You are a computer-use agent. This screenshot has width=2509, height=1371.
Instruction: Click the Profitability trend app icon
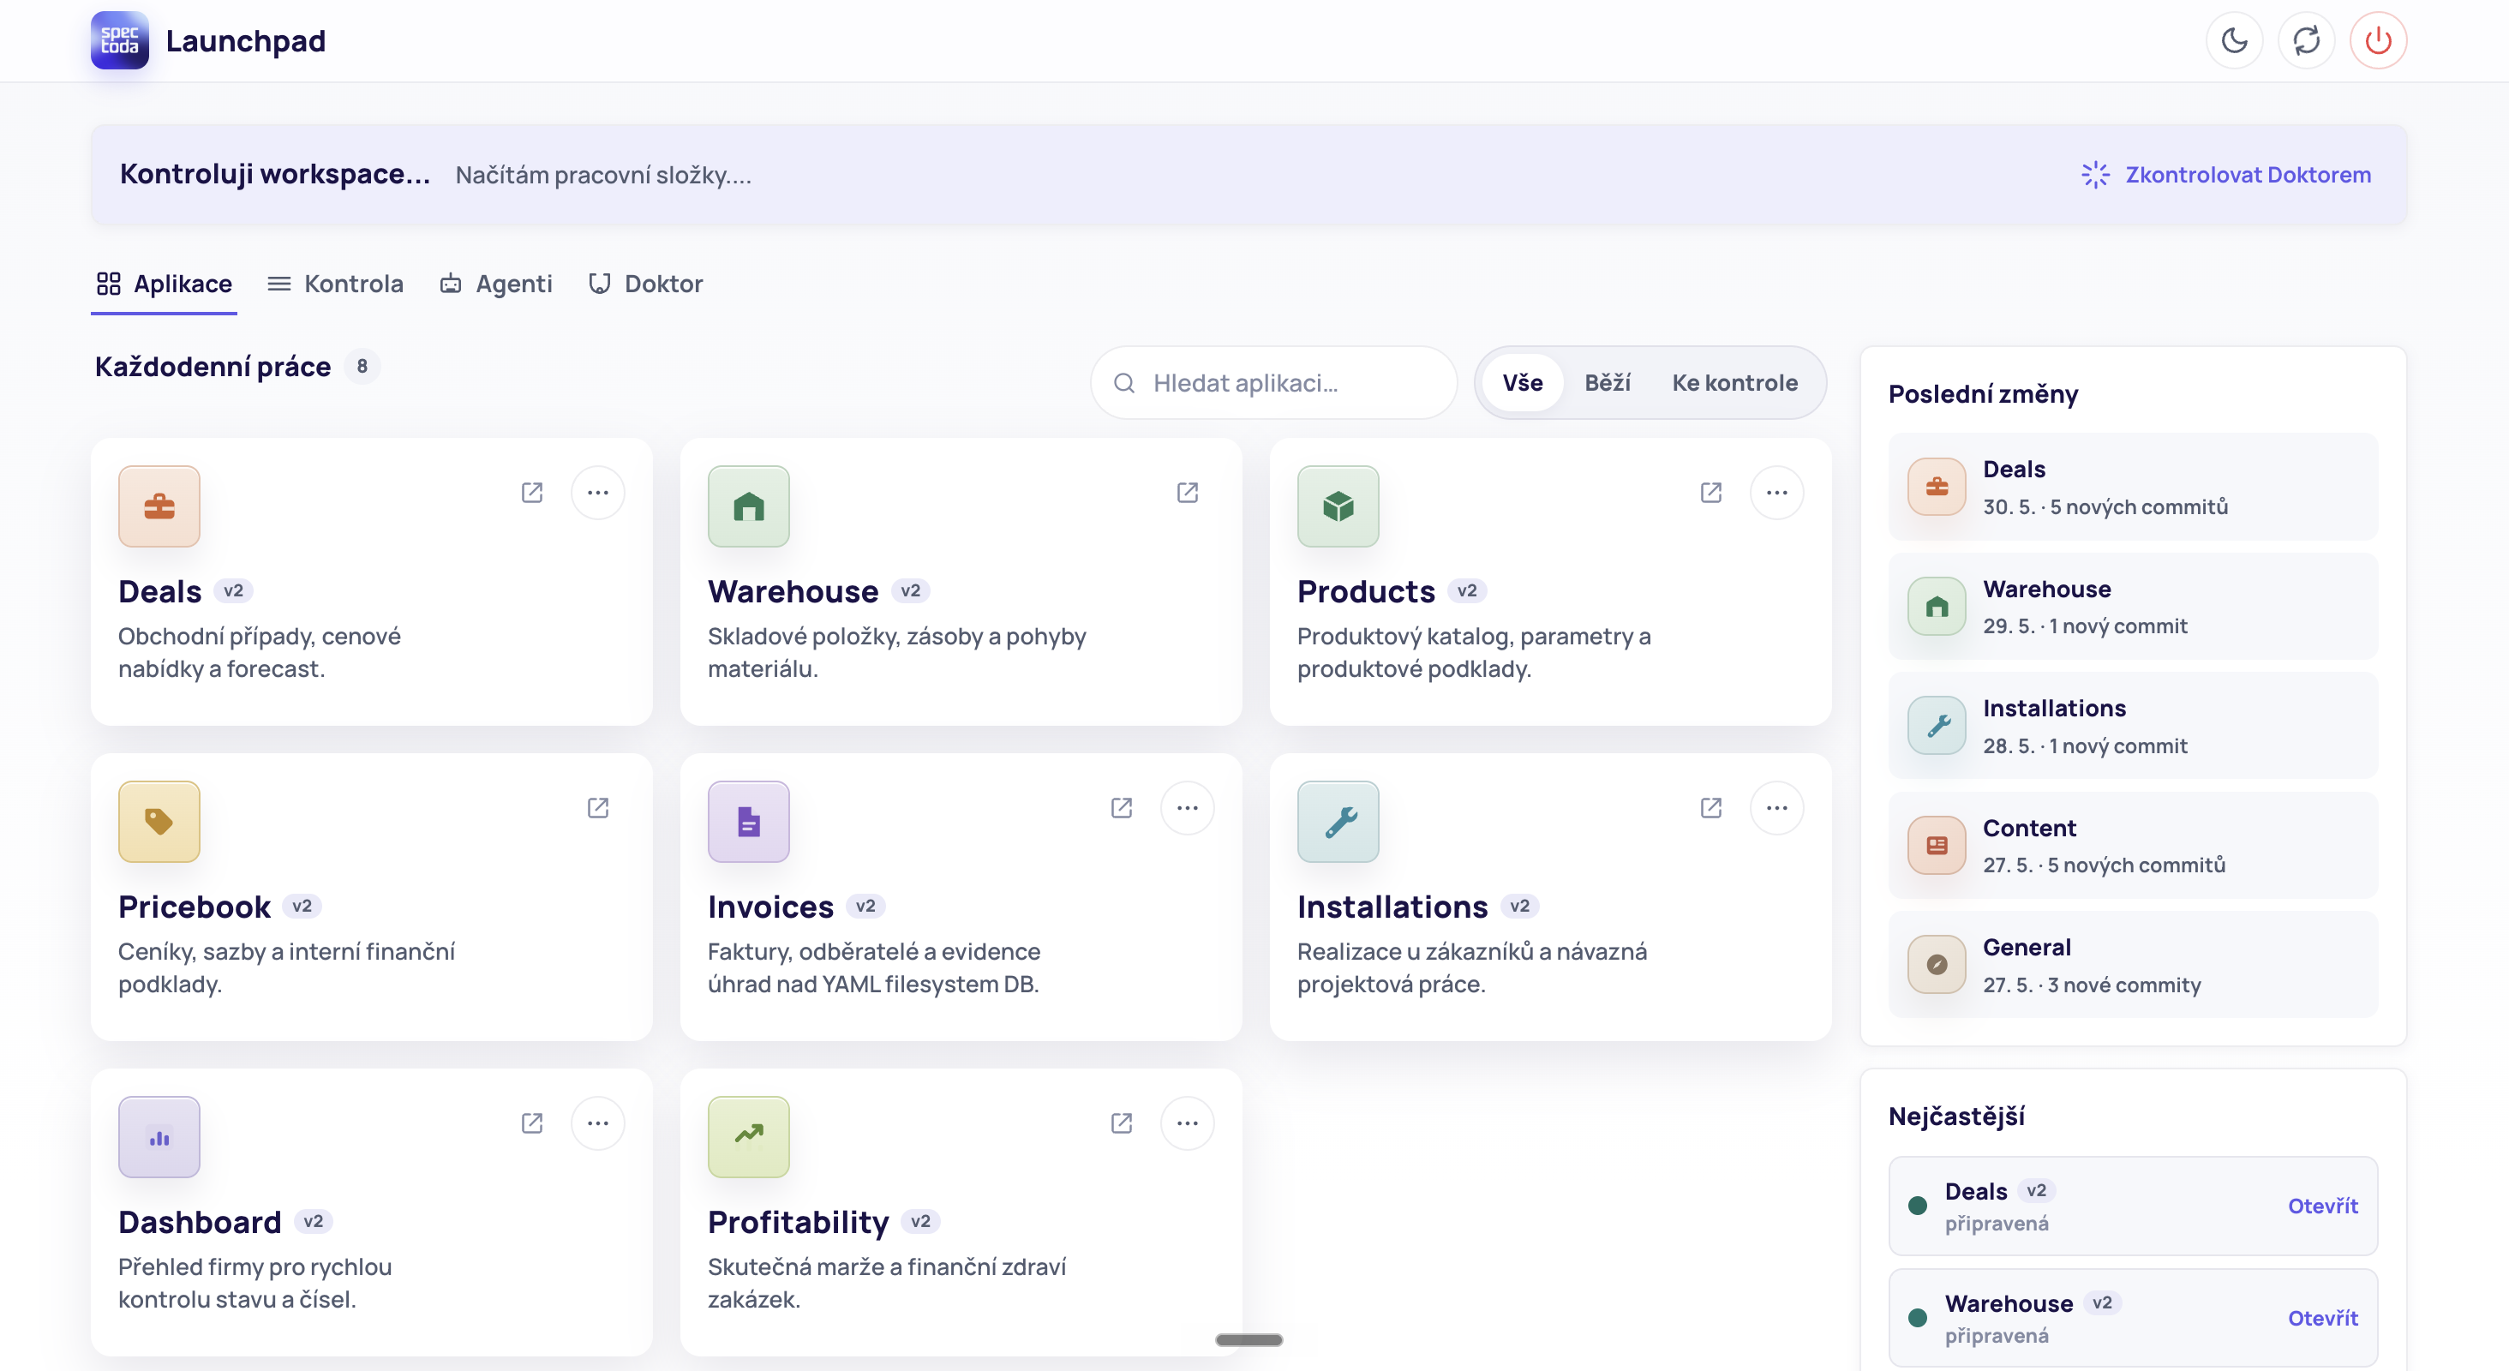pos(749,1137)
